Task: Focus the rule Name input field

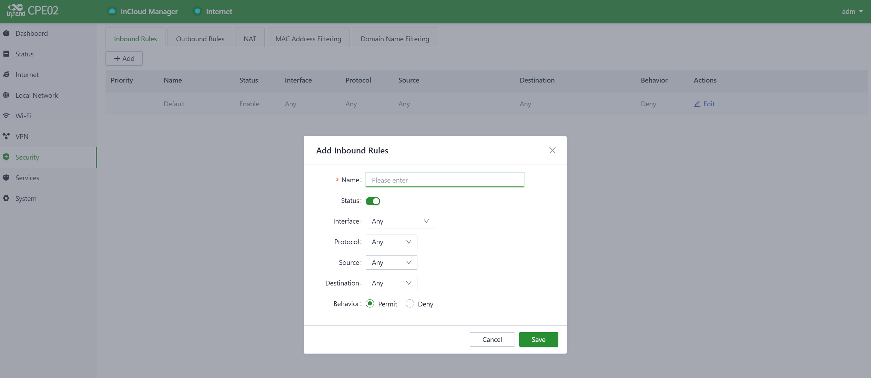Action: [x=445, y=180]
